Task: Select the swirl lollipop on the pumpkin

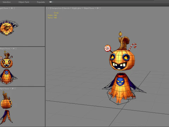Action: tap(108, 48)
